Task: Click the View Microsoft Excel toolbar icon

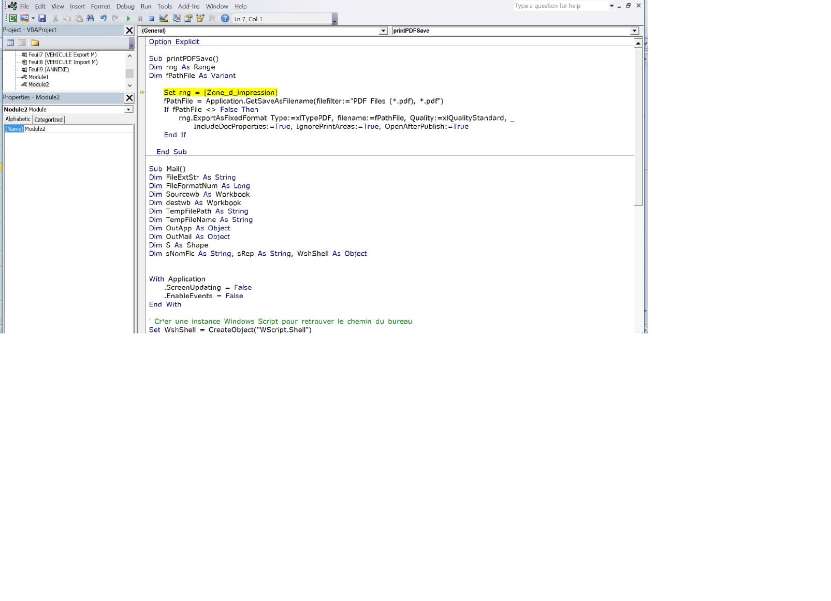Action: (13, 19)
